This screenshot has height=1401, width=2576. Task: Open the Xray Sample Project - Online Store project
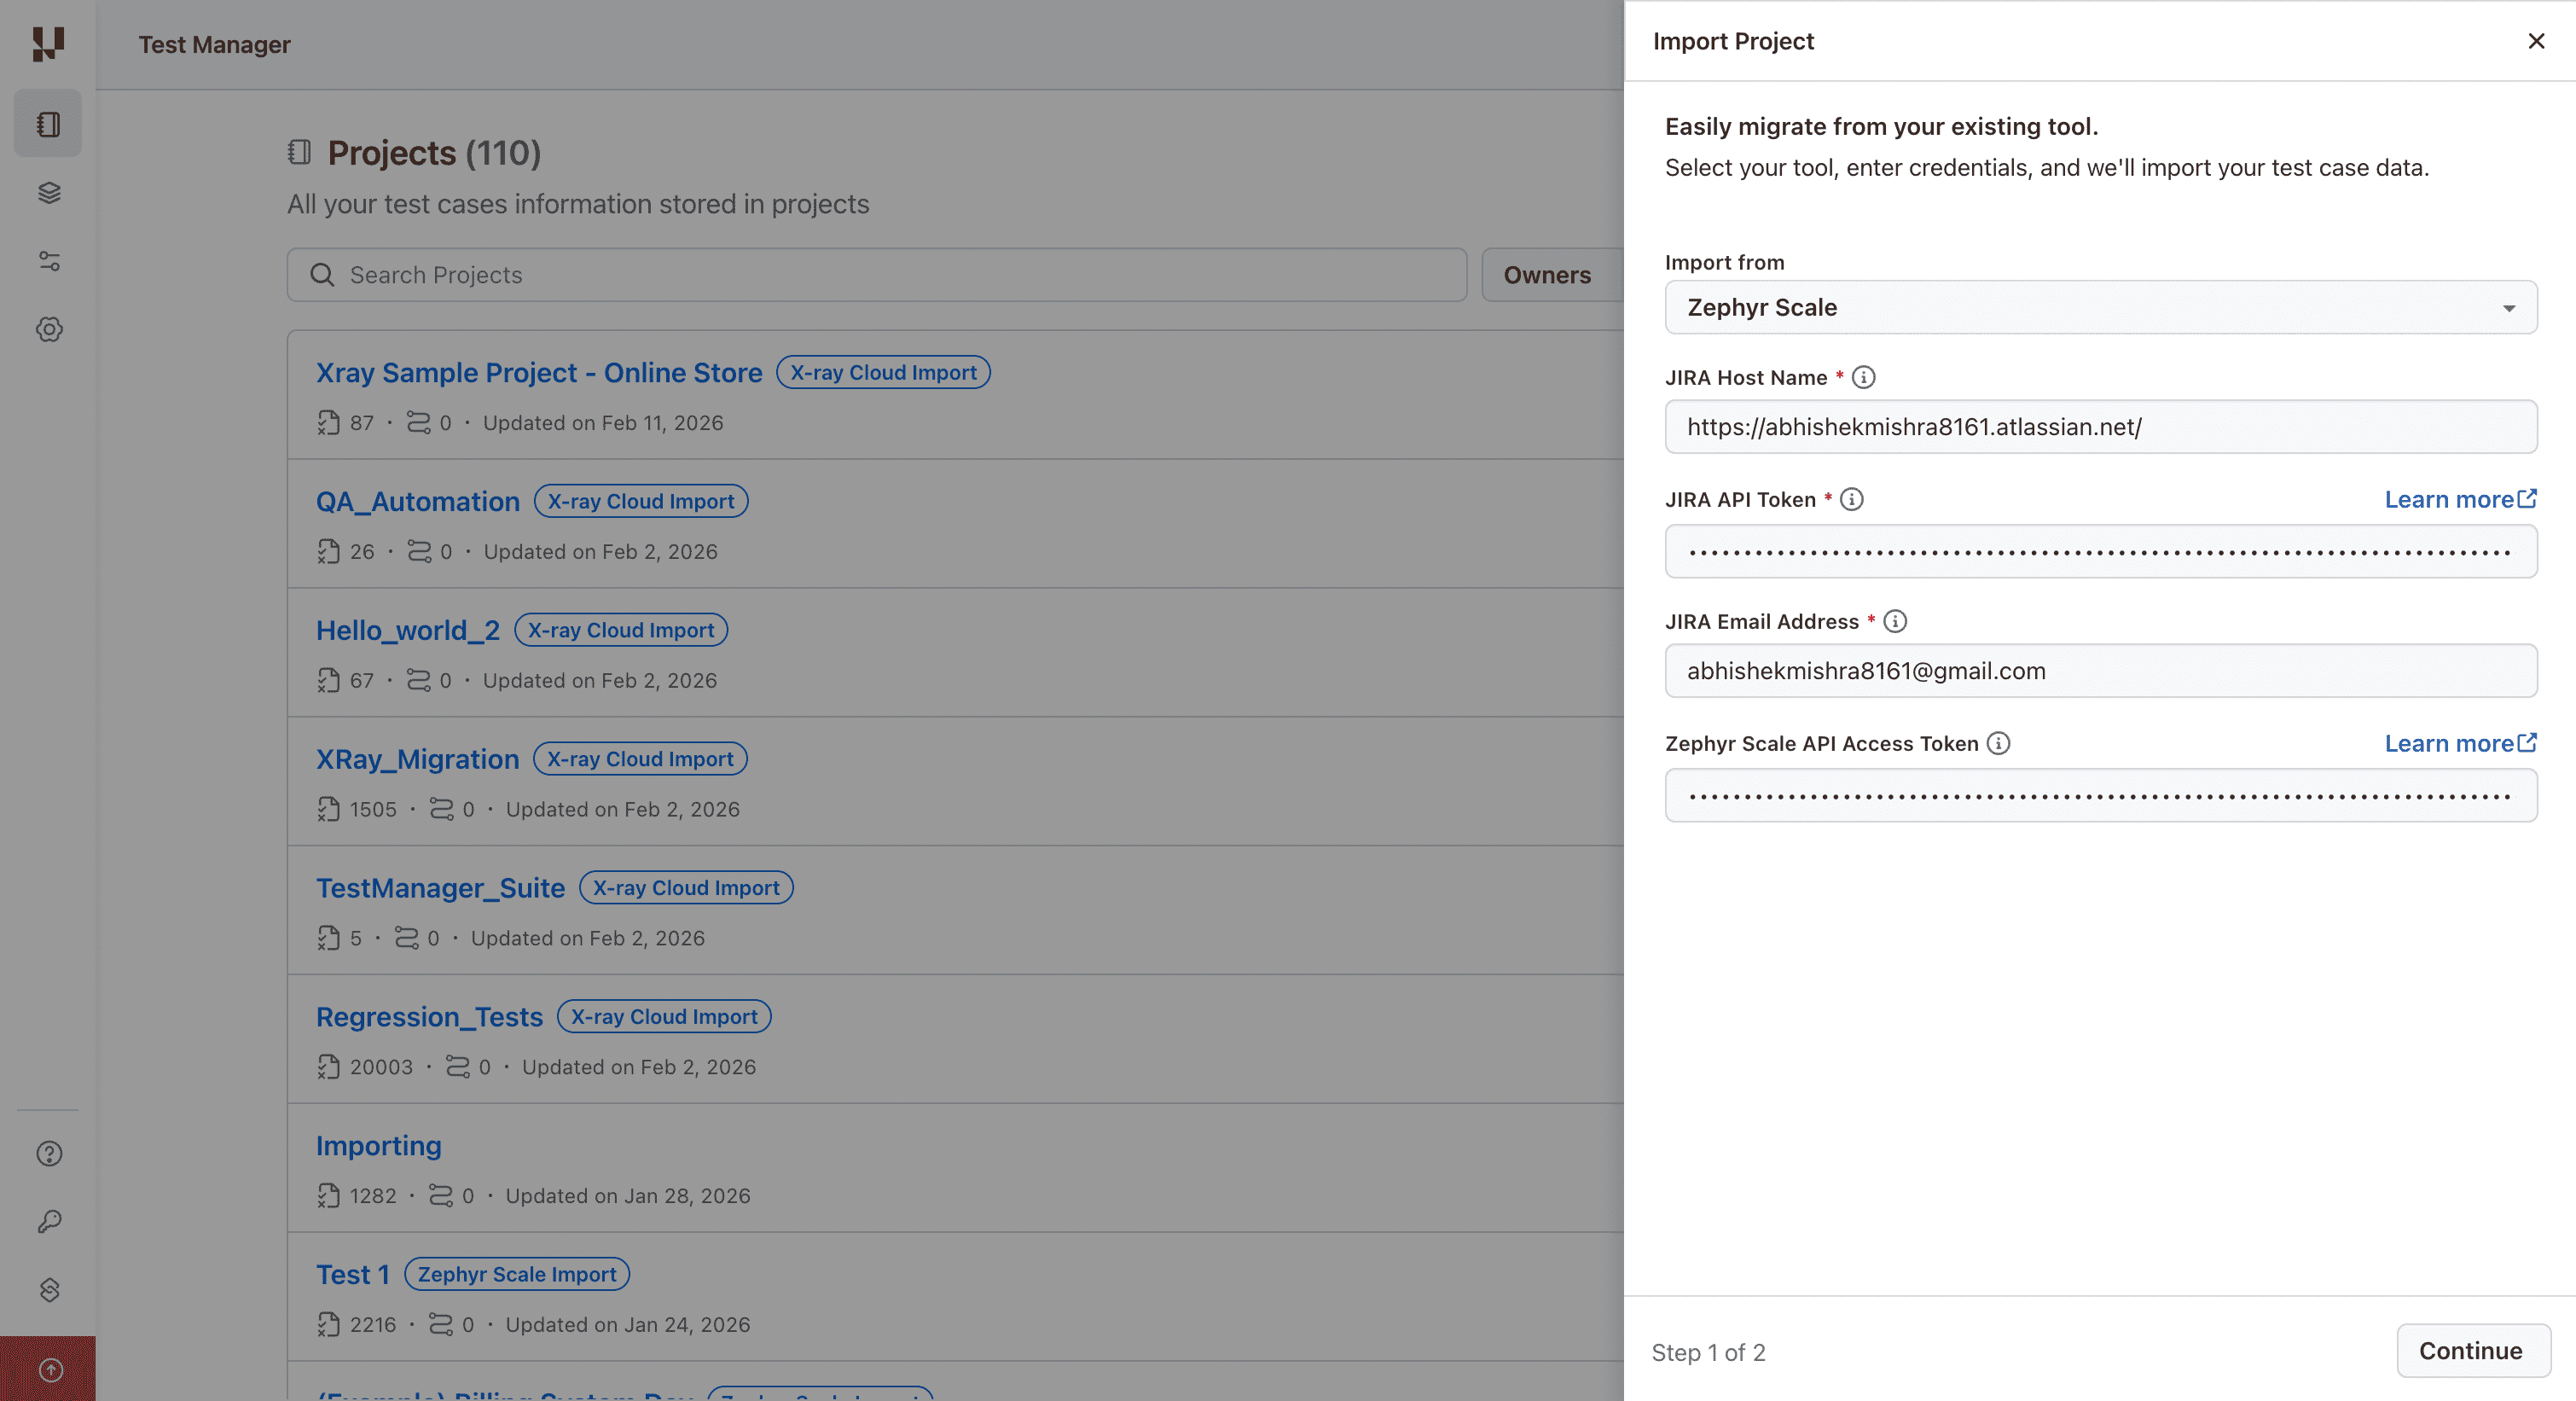[539, 373]
